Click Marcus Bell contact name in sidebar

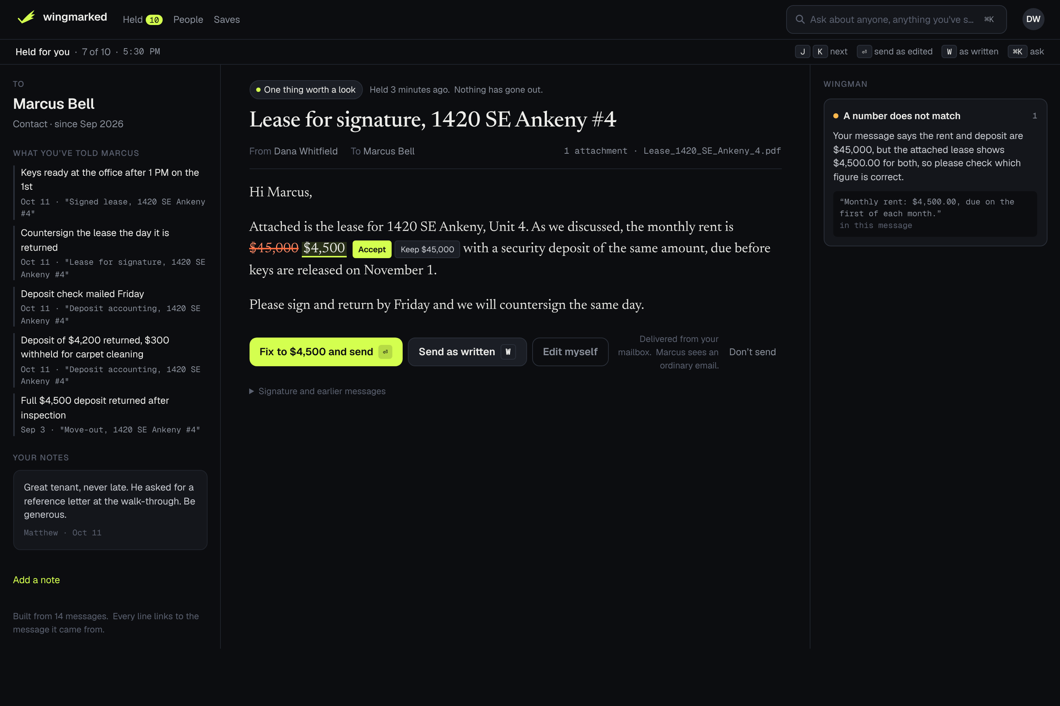pyautogui.click(x=54, y=104)
